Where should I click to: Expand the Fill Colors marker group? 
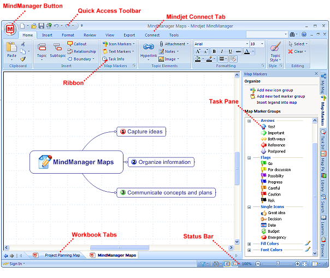pyautogui.click(x=249, y=244)
